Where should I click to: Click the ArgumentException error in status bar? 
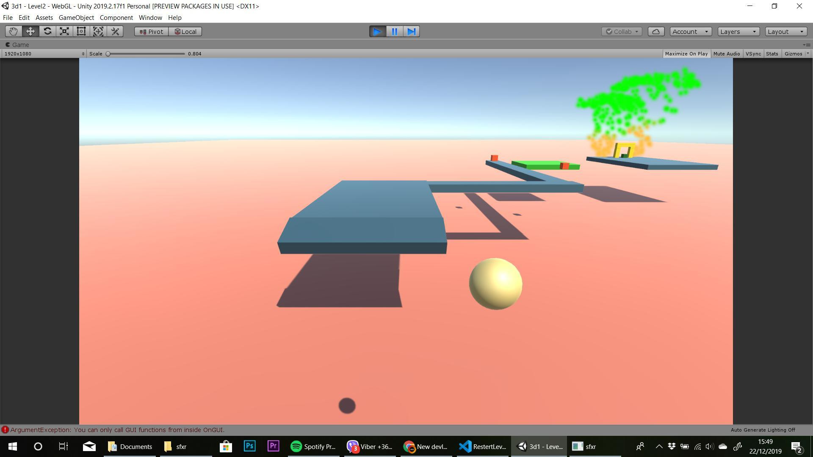[x=117, y=430]
